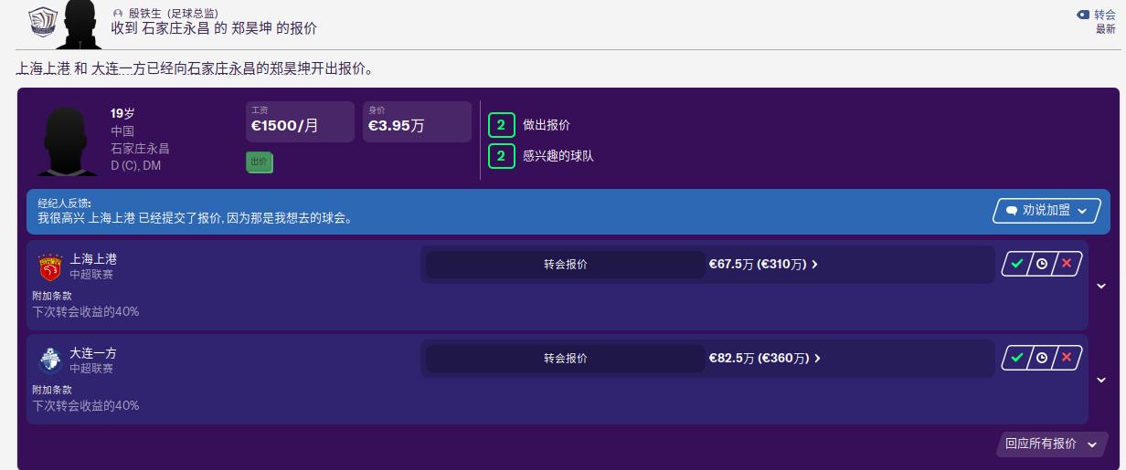Click the player silhouette portrait of 郑昊坤

pos(69,141)
